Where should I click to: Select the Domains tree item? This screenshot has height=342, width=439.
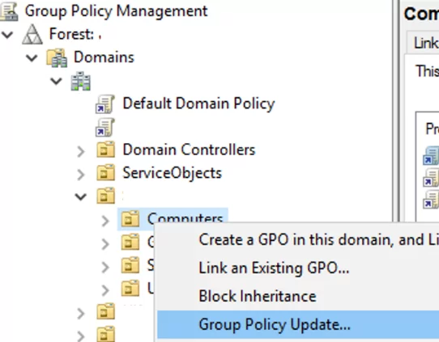104,57
